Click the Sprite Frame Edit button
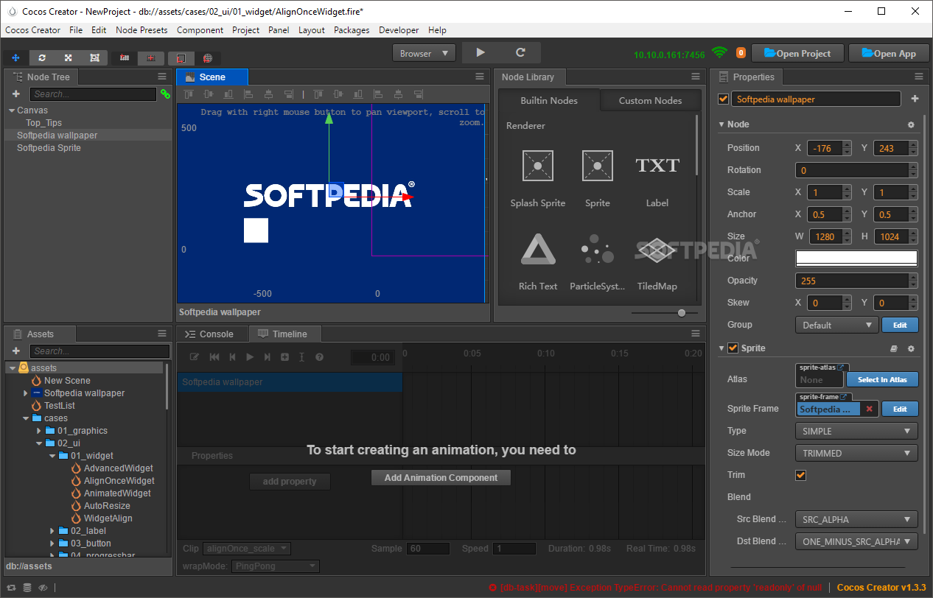This screenshot has width=933, height=598. [x=900, y=409]
